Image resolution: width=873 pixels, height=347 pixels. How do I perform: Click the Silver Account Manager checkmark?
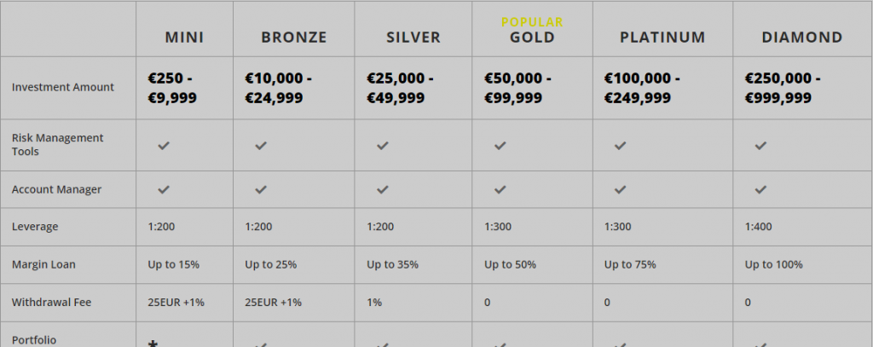click(x=382, y=189)
